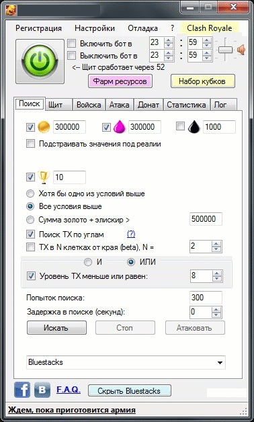This screenshot has height=422, width=254.
Task: Click the trophies field showing 10
Action: click(x=69, y=177)
